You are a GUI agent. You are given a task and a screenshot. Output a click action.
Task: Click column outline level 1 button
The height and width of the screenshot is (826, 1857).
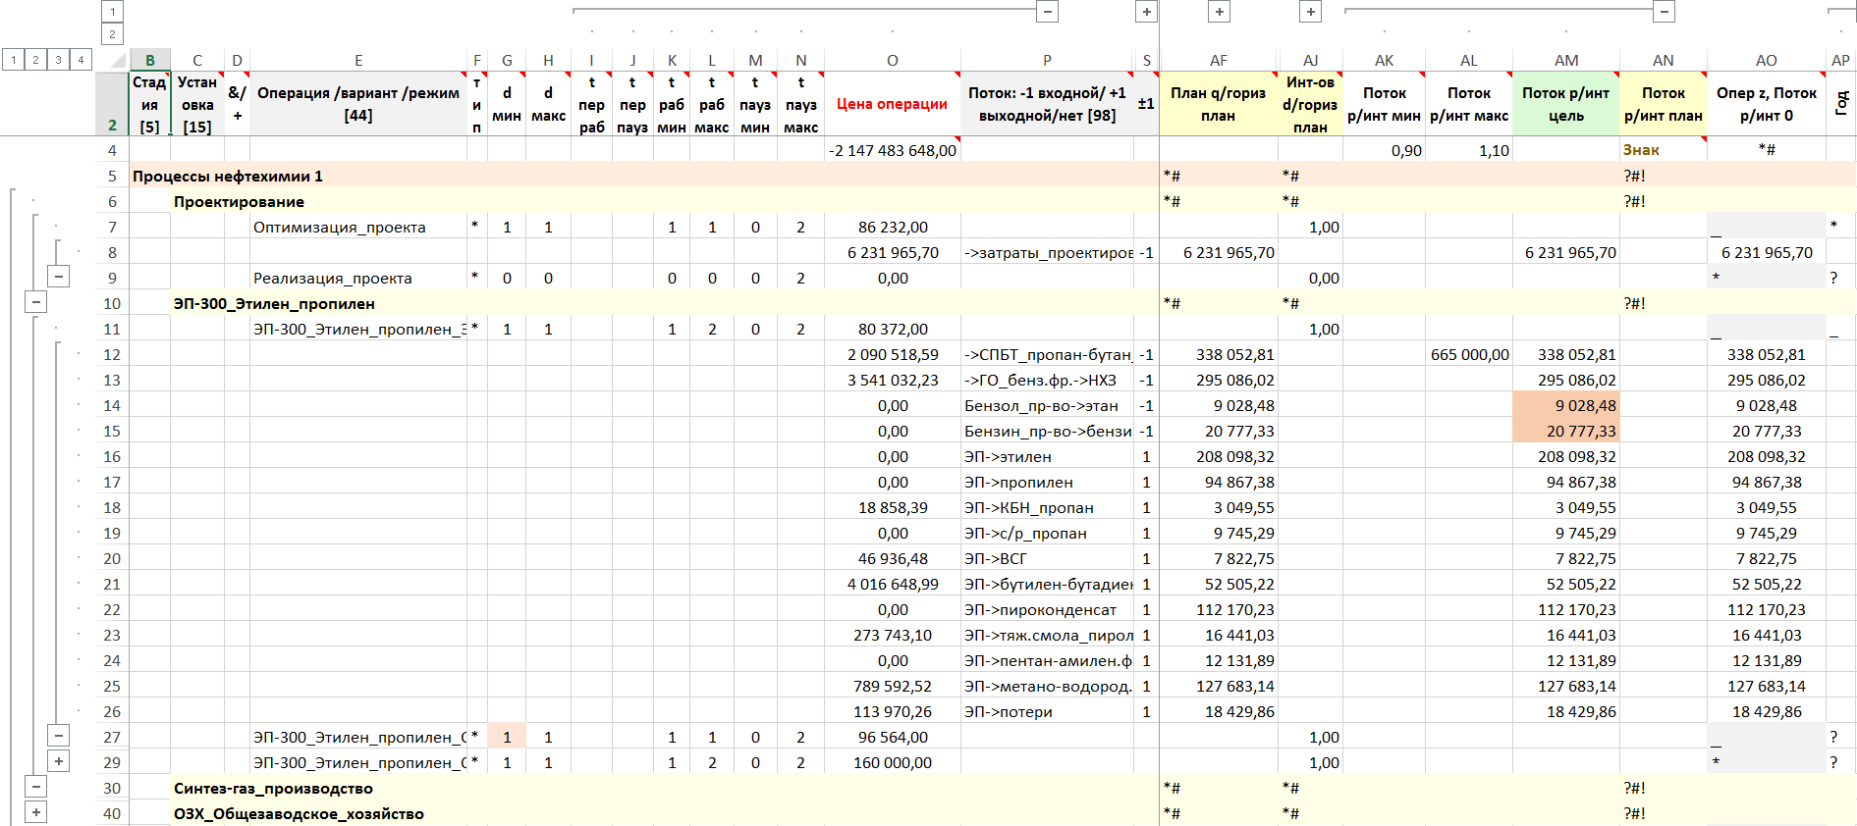tap(112, 12)
